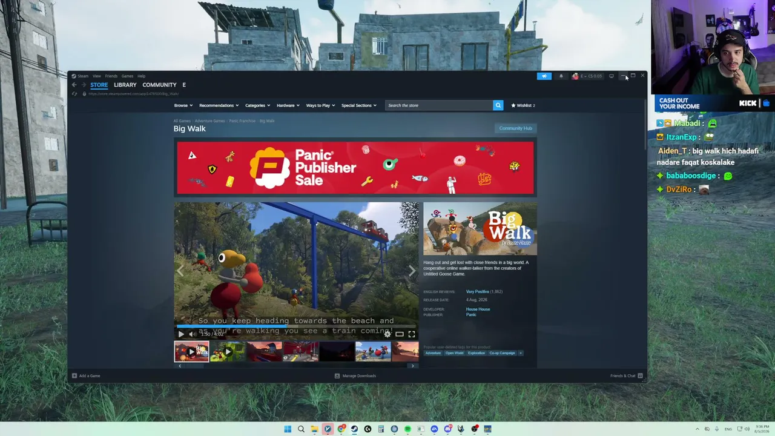
Task: Open the Categories dropdown
Action: [x=257, y=105]
